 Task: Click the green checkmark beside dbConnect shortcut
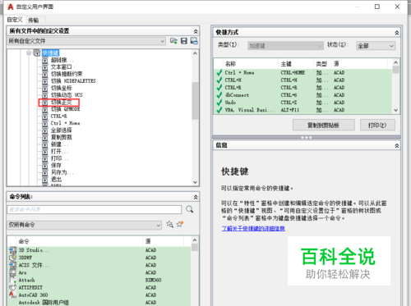(x=219, y=95)
